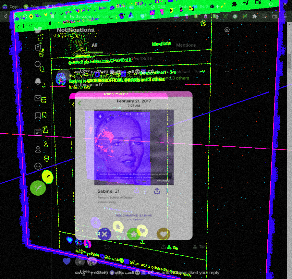
Task: Switch to the Mentions tab
Action: [x=186, y=45]
